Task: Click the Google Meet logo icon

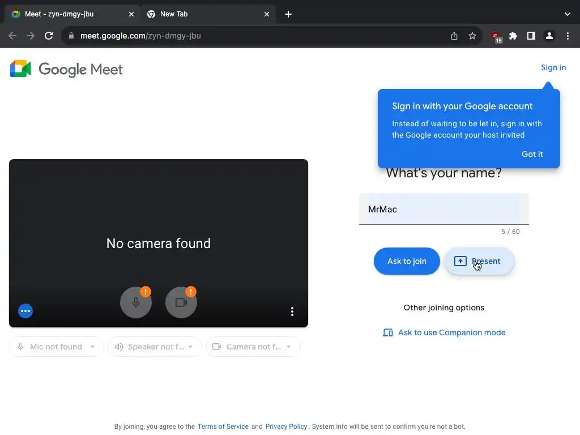Action: (20, 69)
